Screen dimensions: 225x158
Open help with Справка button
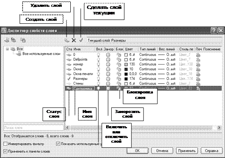212,150
